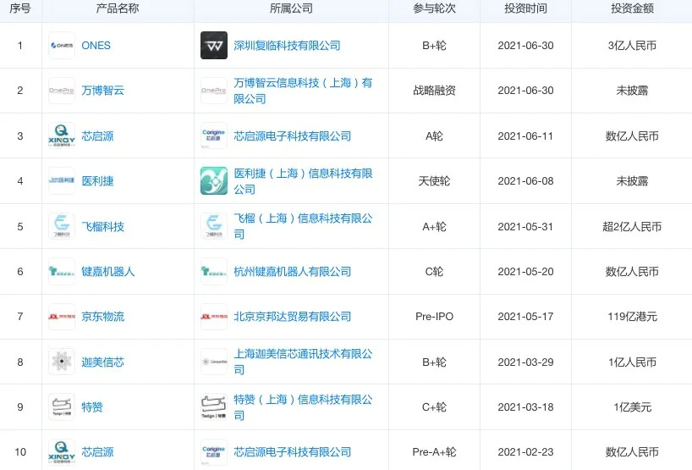Viewport: 692px width, 470px height.
Task: Select the 超2亿人民币 amount cell
Action: click(632, 226)
